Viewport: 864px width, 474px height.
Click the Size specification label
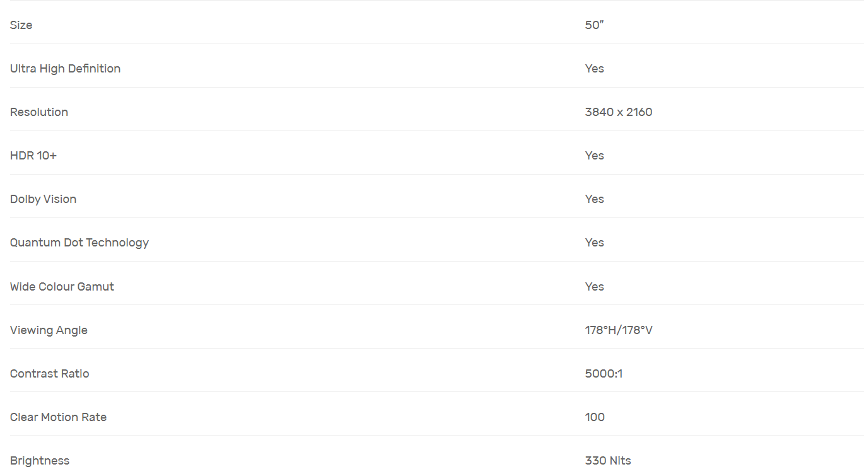(x=21, y=25)
